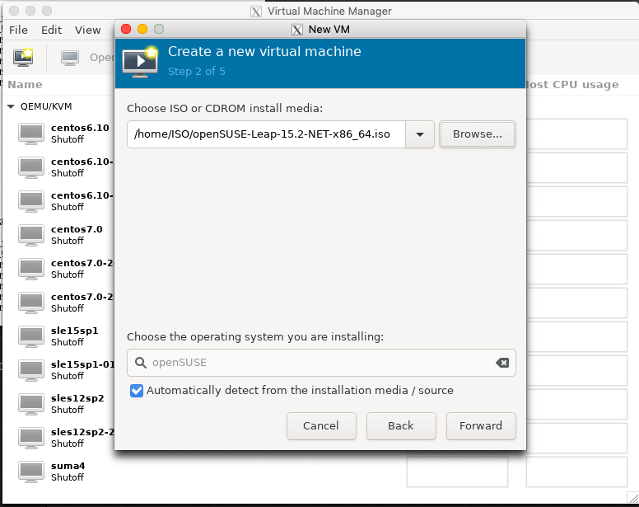Click the resize grip in manager window corner

633,497
